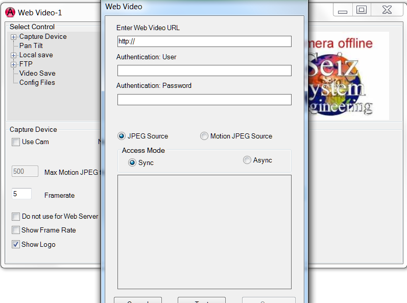This screenshot has width=407, height=303.
Task: Minimize the Web Video-1 window
Action: coord(343,10)
